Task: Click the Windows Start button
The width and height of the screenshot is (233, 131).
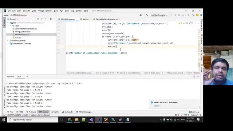Action: coord(3,120)
